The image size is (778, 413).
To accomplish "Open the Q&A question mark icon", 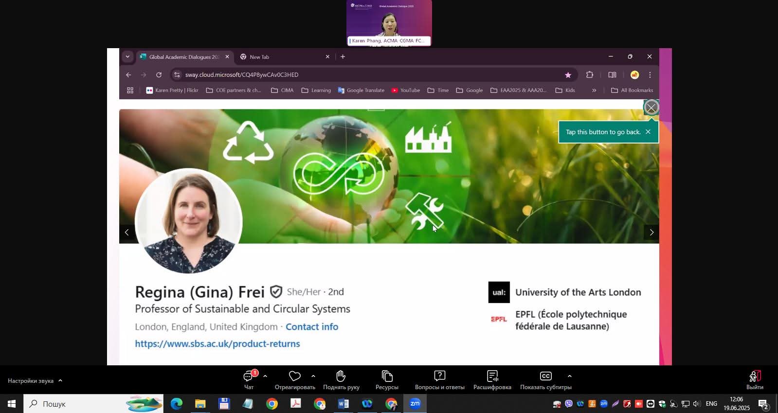I will pyautogui.click(x=439, y=377).
